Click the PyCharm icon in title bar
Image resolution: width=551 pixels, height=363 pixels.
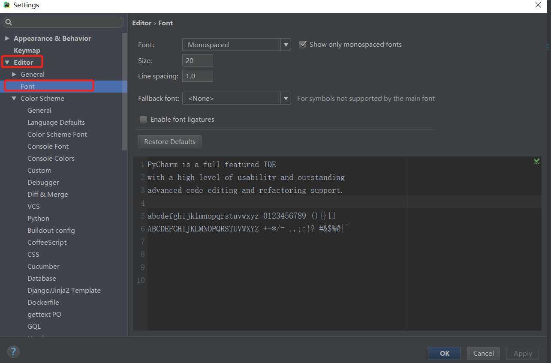tap(6, 5)
